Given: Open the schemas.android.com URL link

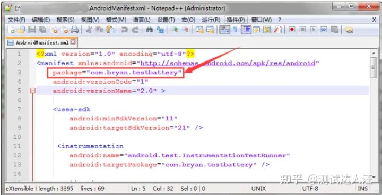Looking at the screenshot, I should point(228,63).
